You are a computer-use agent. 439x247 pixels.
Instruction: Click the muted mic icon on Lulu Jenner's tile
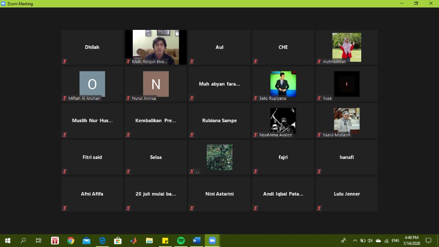point(319,208)
